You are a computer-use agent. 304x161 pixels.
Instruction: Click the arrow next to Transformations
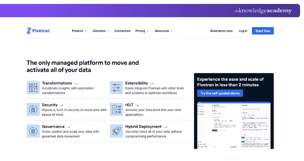tap(76, 83)
